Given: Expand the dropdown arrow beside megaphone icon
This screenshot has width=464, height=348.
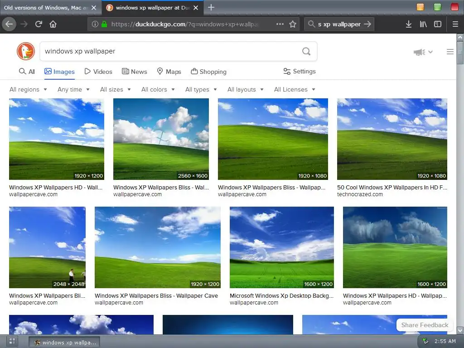Looking at the screenshot, I should 430,52.
